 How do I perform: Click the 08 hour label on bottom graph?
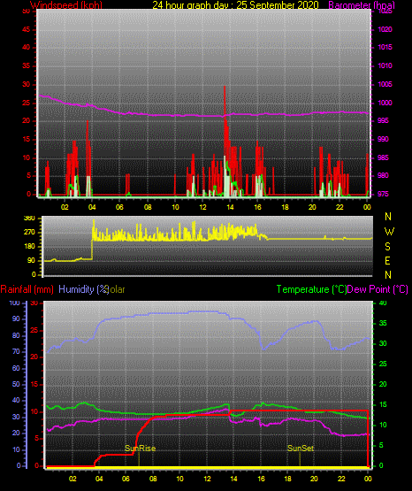(153, 479)
